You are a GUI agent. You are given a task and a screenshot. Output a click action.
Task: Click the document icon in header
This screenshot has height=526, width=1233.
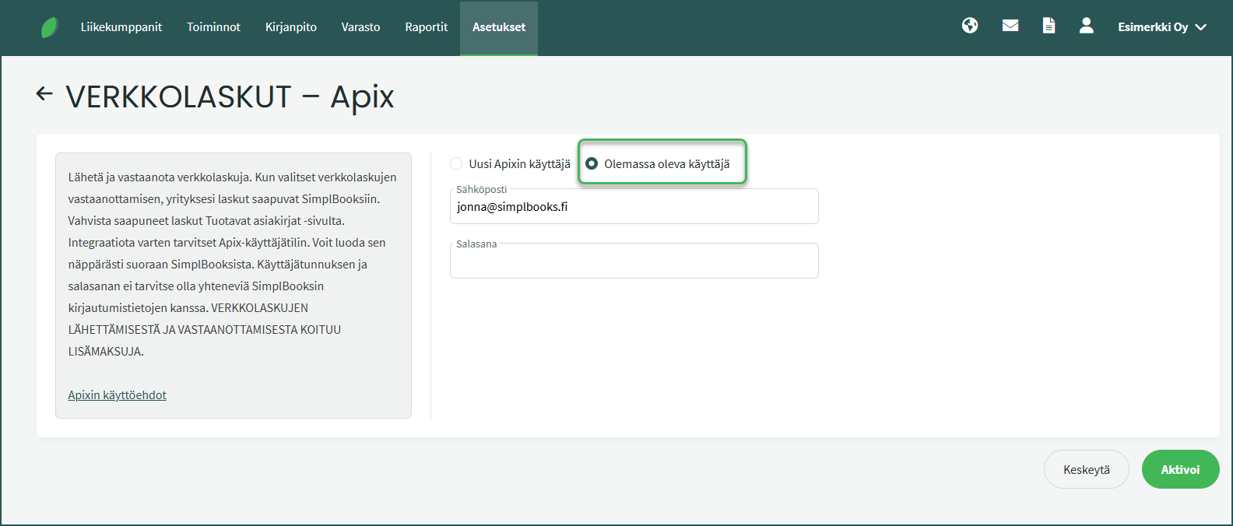click(x=1049, y=26)
